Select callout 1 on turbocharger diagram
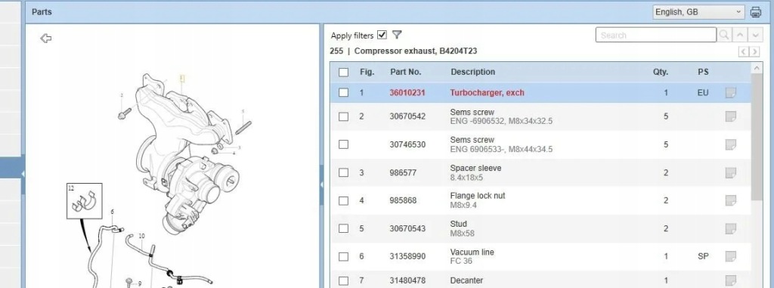The height and width of the screenshot is (288, 774). 182,78
